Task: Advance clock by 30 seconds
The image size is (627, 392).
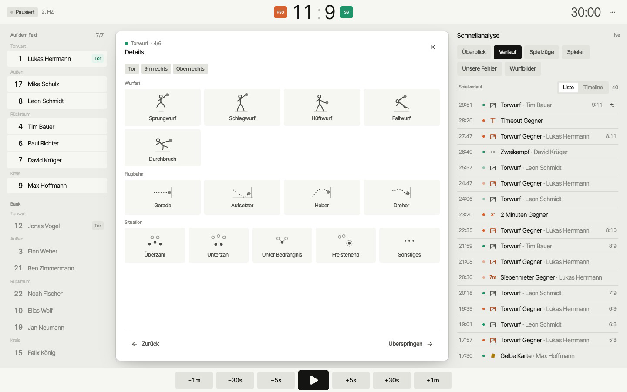Action: (x=392, y=380)
